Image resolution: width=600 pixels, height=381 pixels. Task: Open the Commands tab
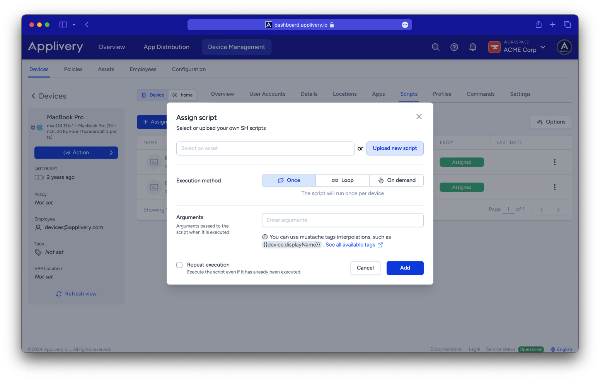click(481, 94)
